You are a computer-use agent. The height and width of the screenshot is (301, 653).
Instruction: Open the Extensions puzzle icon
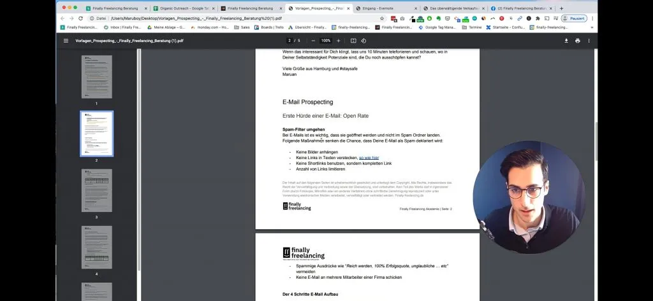538,18
